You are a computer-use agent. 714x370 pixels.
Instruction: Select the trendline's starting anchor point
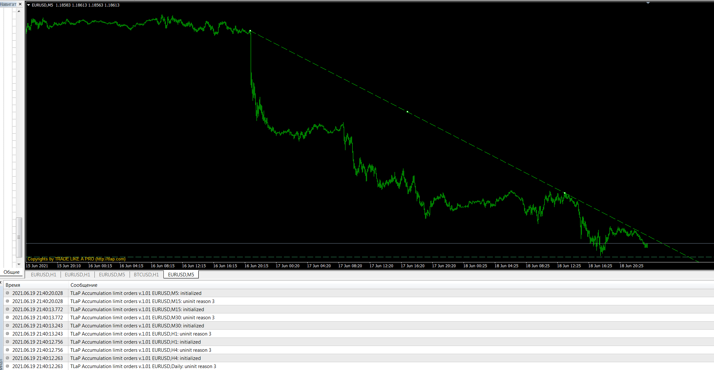coord(250,31)
